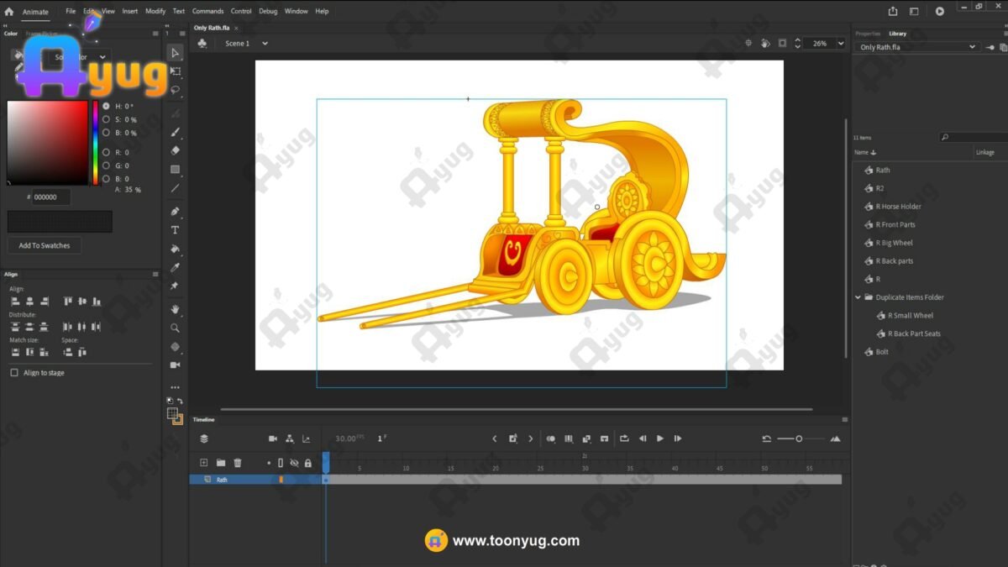The image size is (1008, 567).
Task: Collapse the Duplicate Items Folder
Action: point(858,297)
